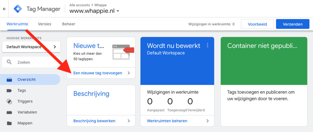Click the Aangepast count value
This screenshot has width=313, height=132.
[150, 101]
